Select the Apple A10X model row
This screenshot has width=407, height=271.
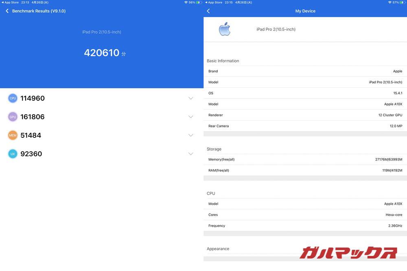[304, 104]
